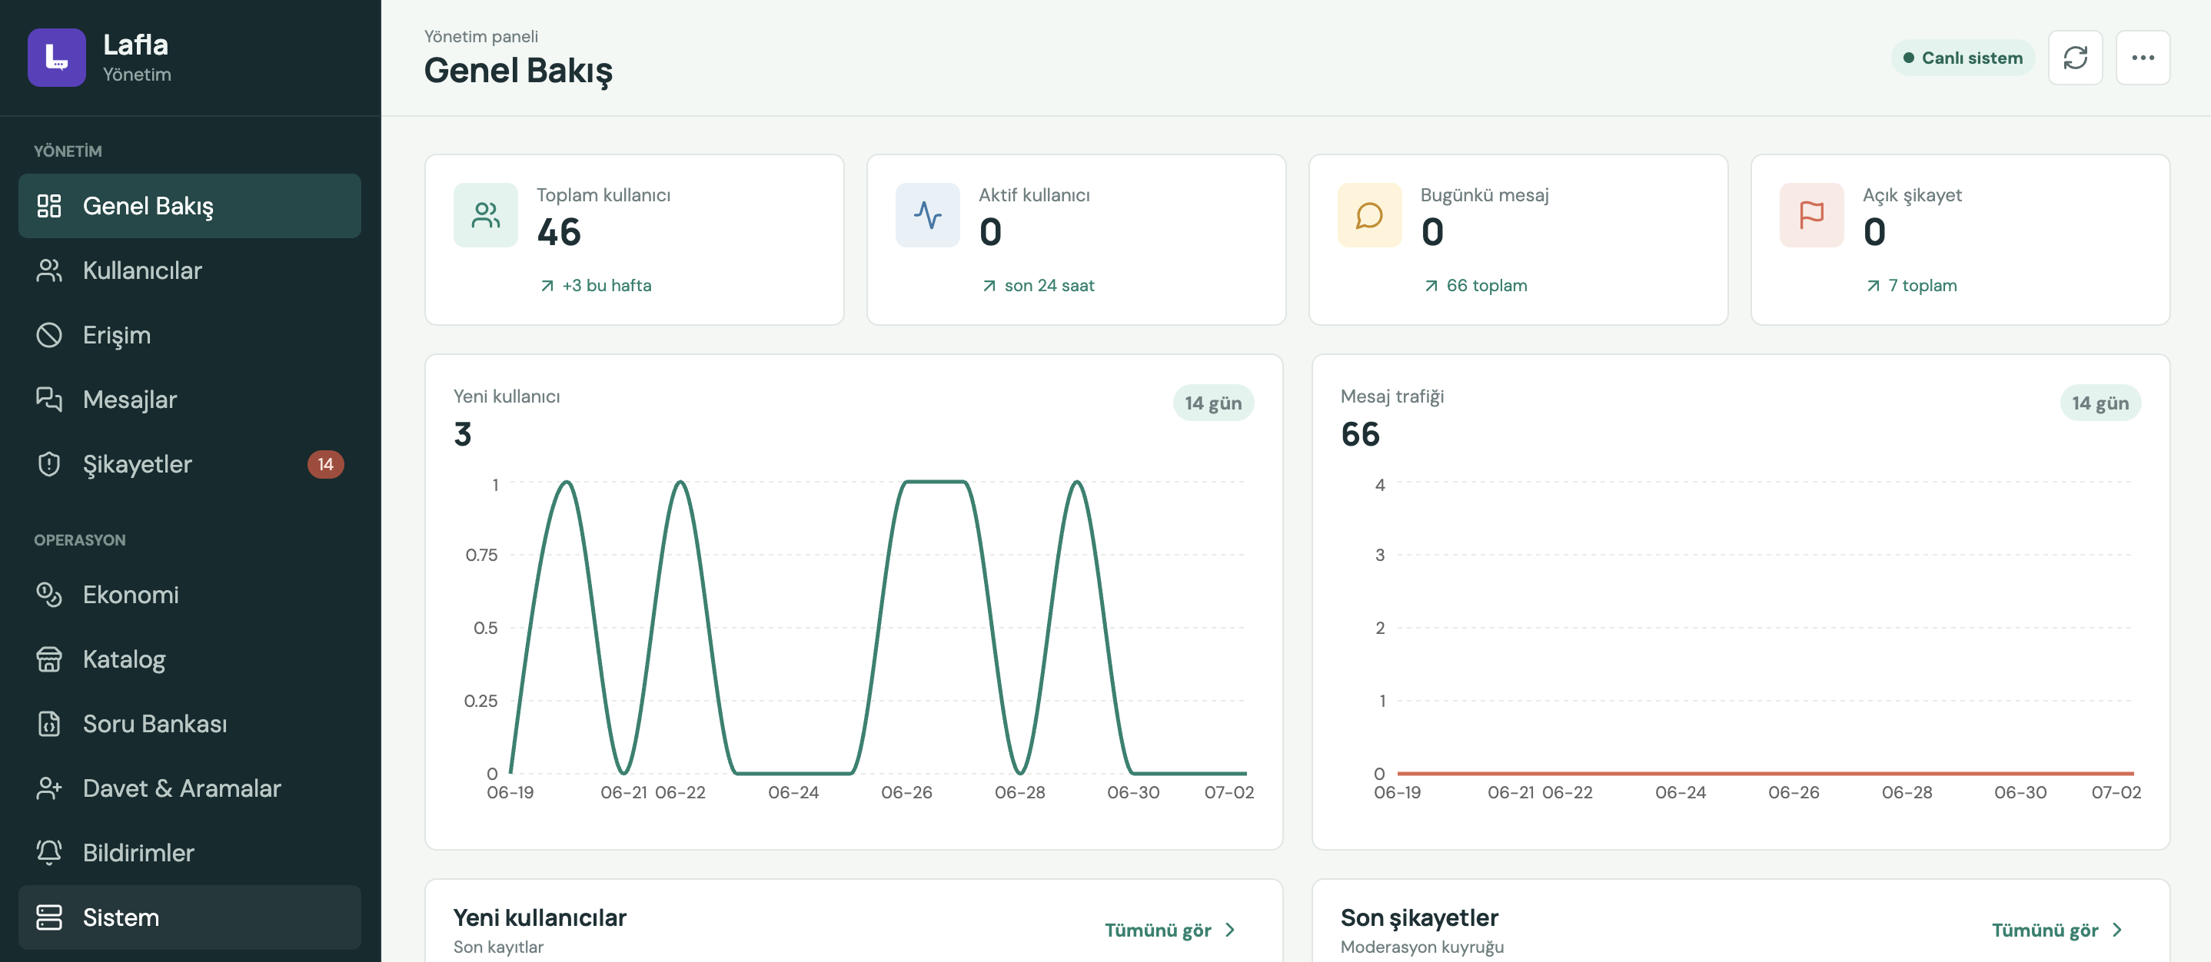The height and width of the screenshot is (962, 2211).
Task: Click the Bildirimler bell icon in the sidebar
Action: 49,852
